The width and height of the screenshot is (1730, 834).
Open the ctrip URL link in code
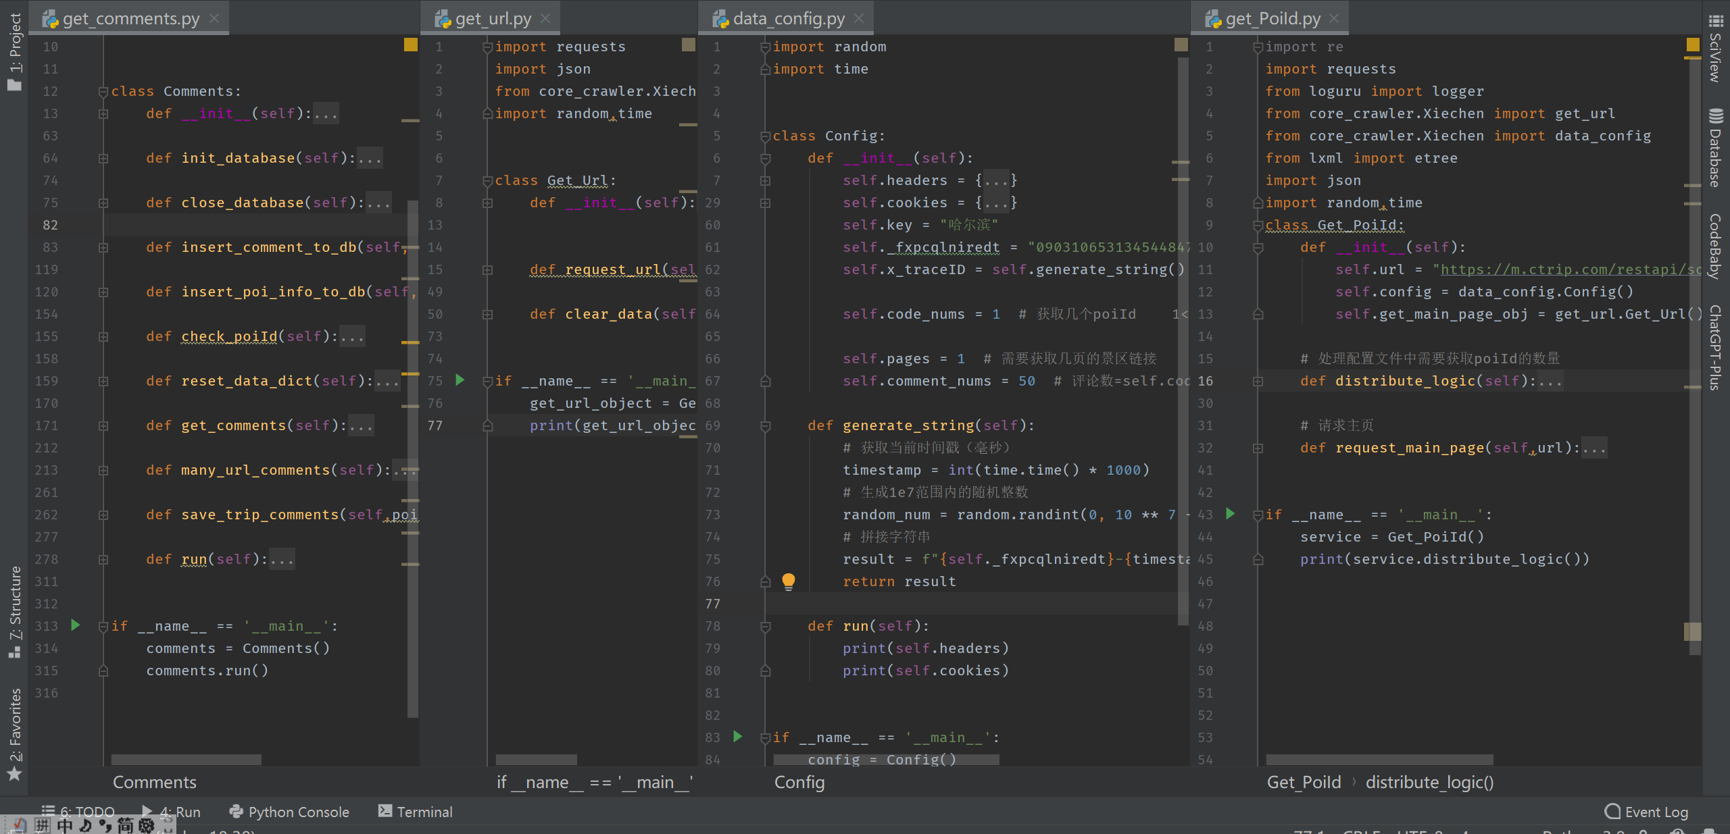point(1571,269)
